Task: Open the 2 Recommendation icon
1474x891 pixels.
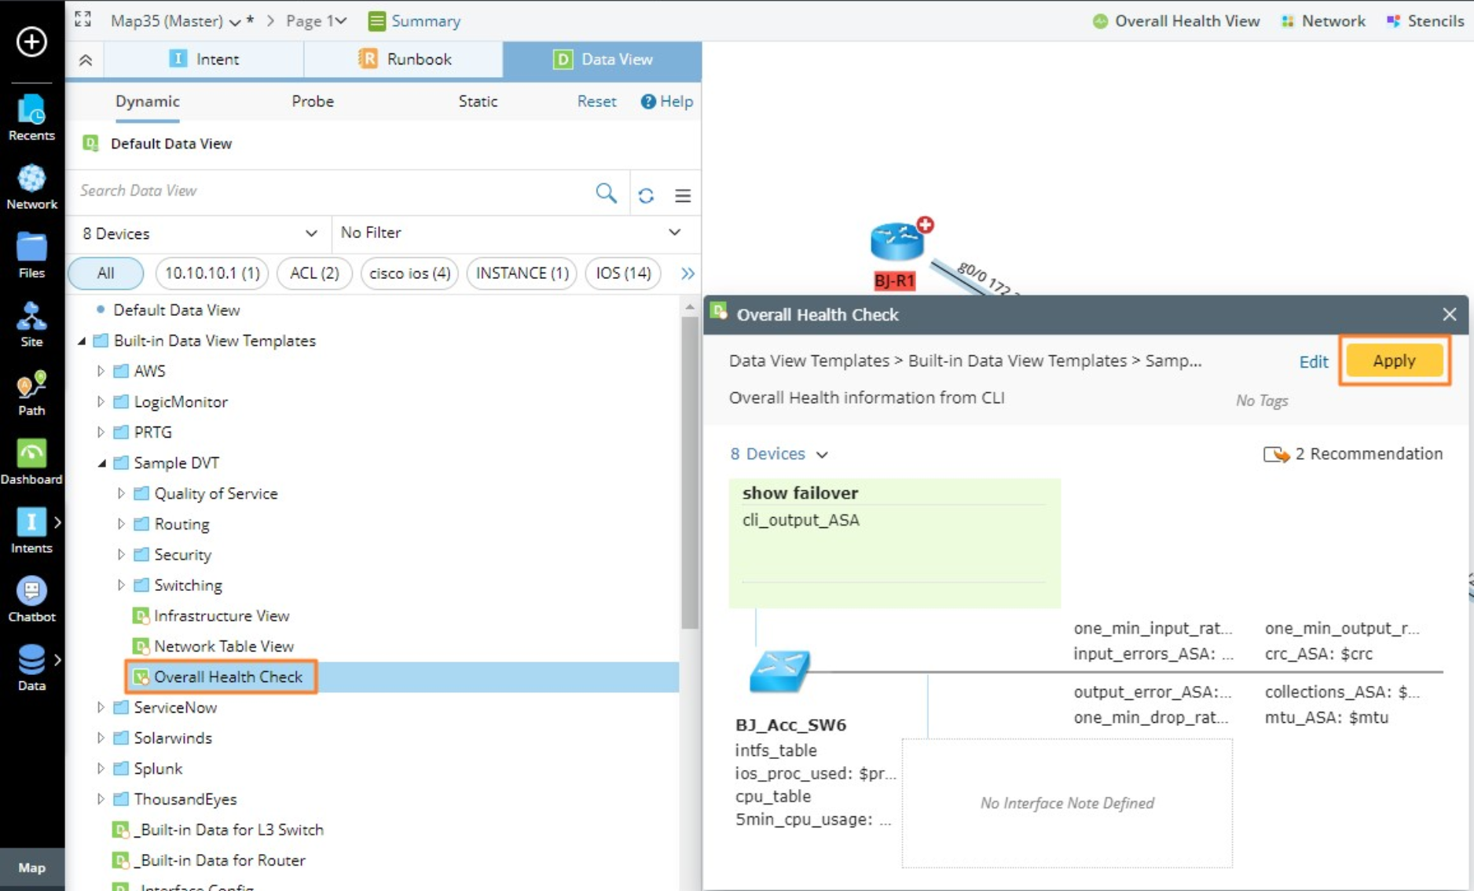Action: [x=1276, y=454]
